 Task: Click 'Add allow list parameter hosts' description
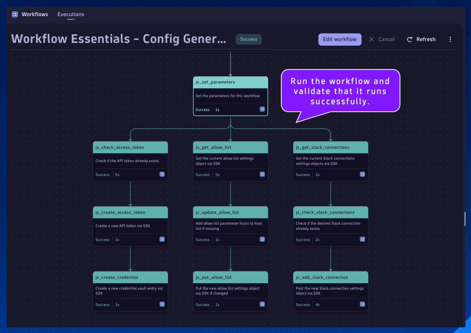(229, 226)
